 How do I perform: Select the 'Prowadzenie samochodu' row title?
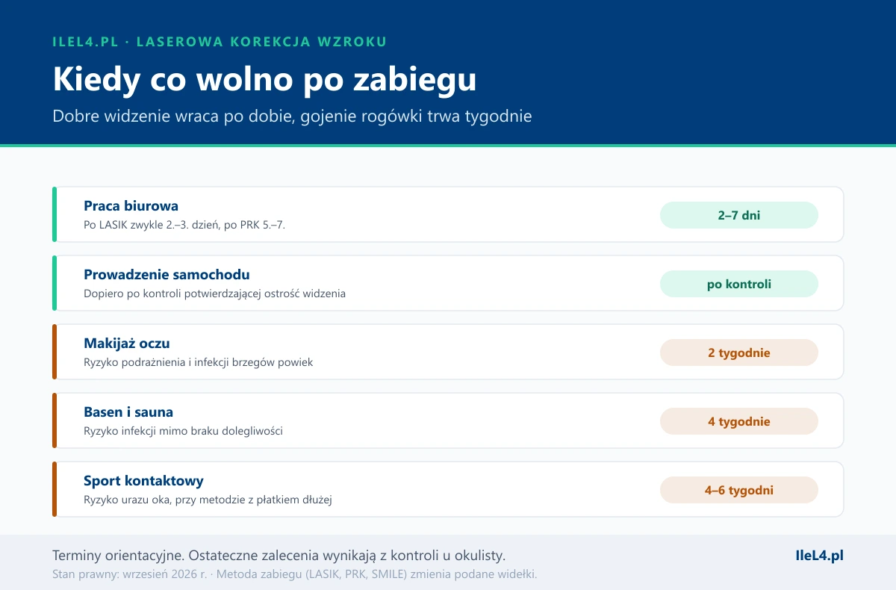[x=167, y=275]
